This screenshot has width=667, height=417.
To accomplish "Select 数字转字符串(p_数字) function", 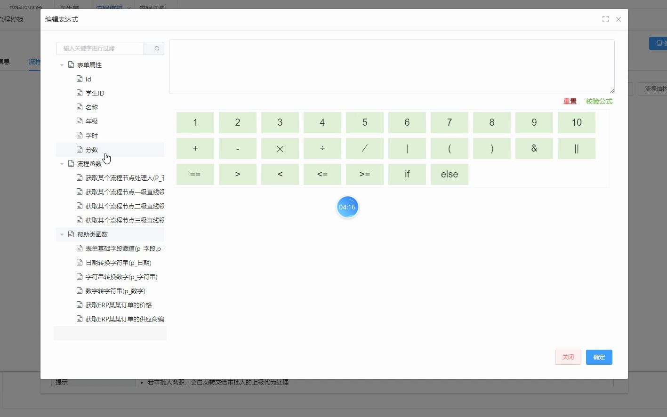I will (115, 291).
